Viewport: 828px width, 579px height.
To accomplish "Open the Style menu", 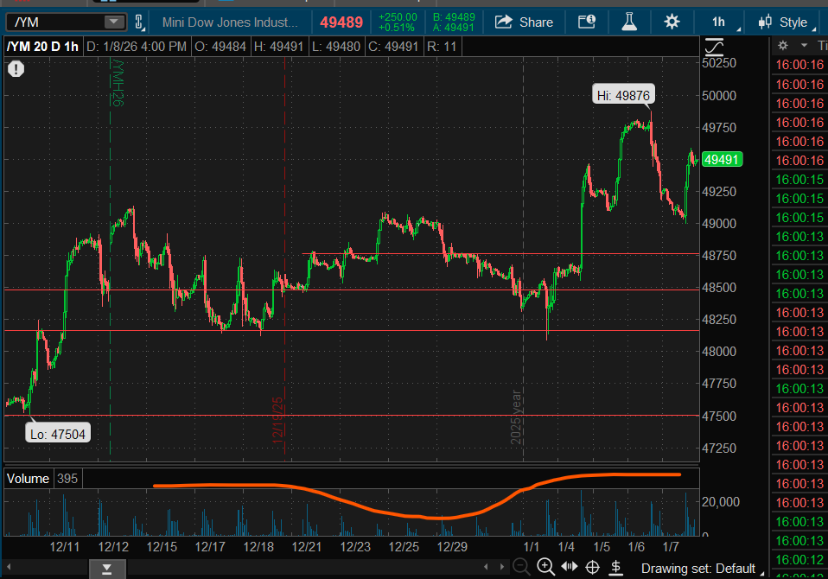I will click(793, 22).
